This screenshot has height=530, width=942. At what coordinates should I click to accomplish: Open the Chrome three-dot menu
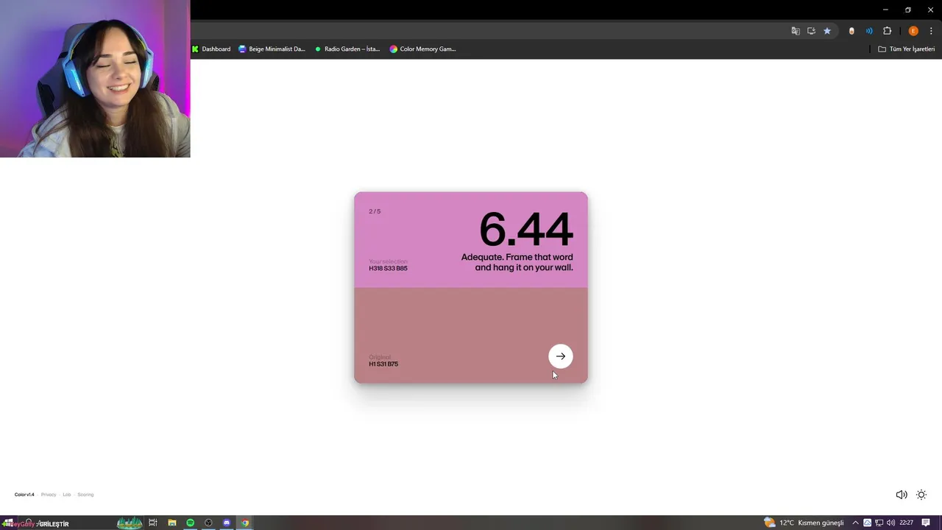pyautogui.click(x=931, y=31)
